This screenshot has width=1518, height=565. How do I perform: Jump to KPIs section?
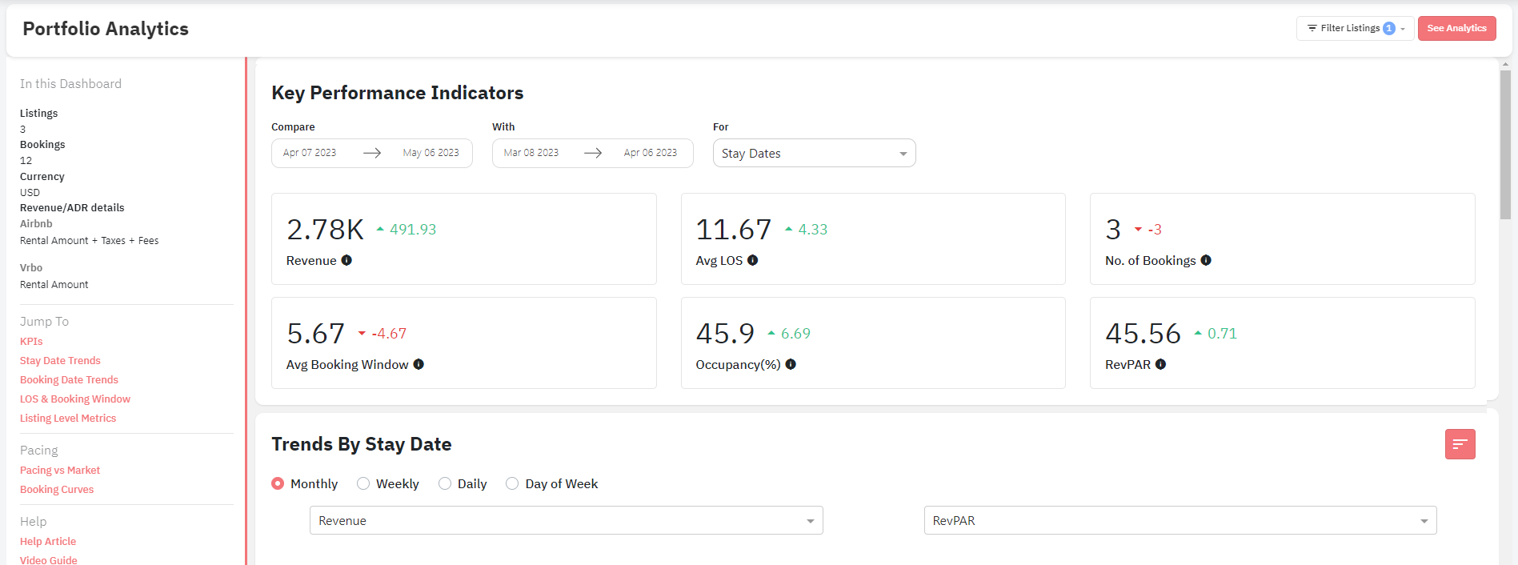[x=31, y=341]
